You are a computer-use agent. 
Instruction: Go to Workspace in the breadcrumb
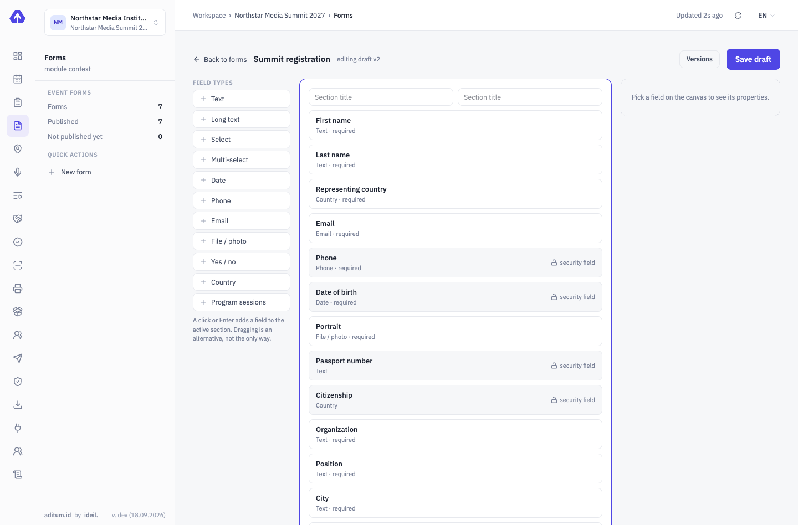(x=209, y=16)
